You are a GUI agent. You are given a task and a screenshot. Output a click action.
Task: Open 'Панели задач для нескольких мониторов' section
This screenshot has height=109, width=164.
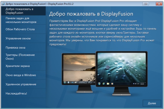coord(24,20)
